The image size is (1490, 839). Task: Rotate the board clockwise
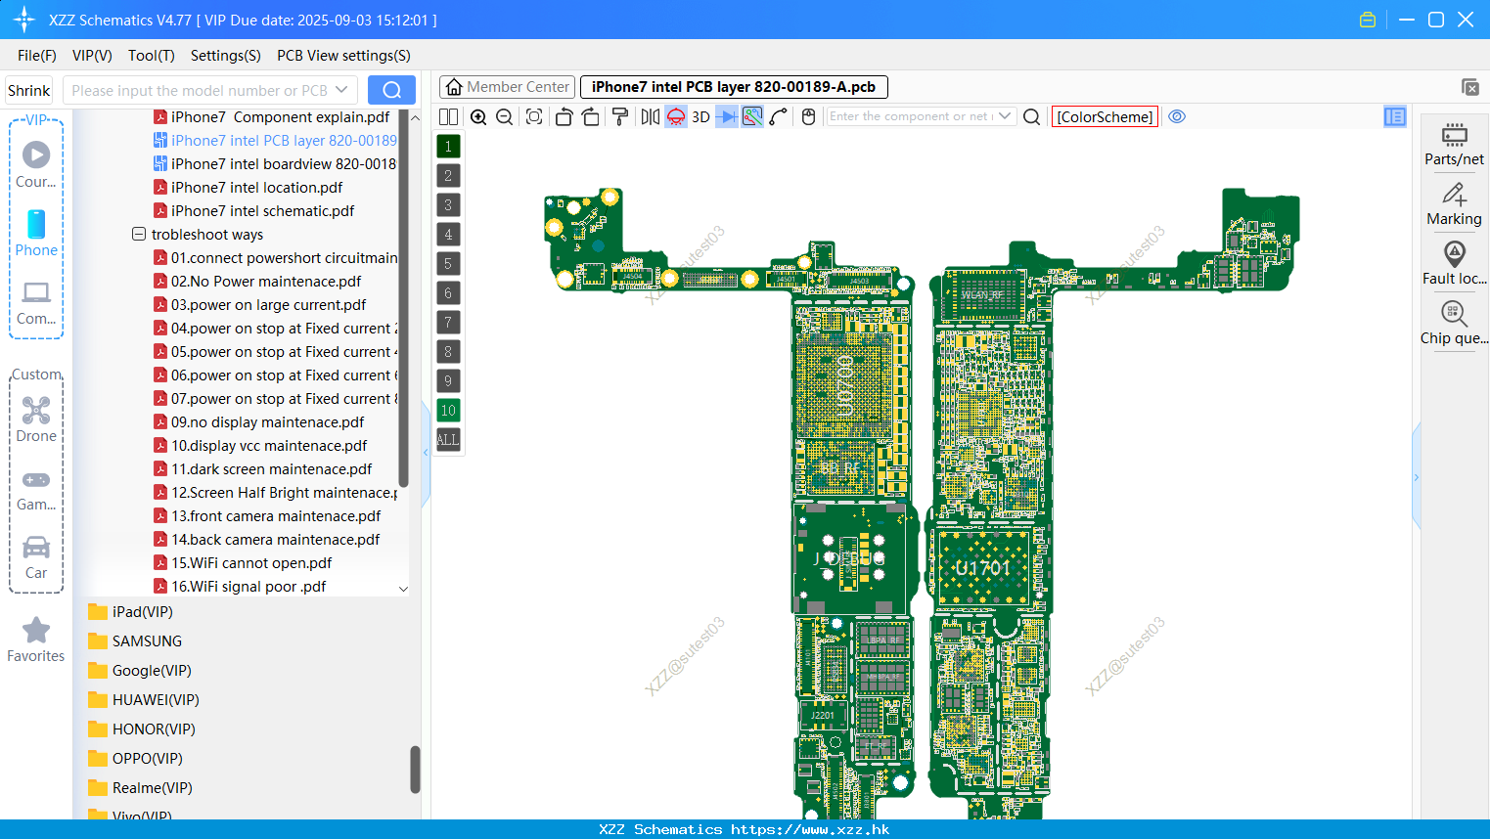tap(590, 116)
